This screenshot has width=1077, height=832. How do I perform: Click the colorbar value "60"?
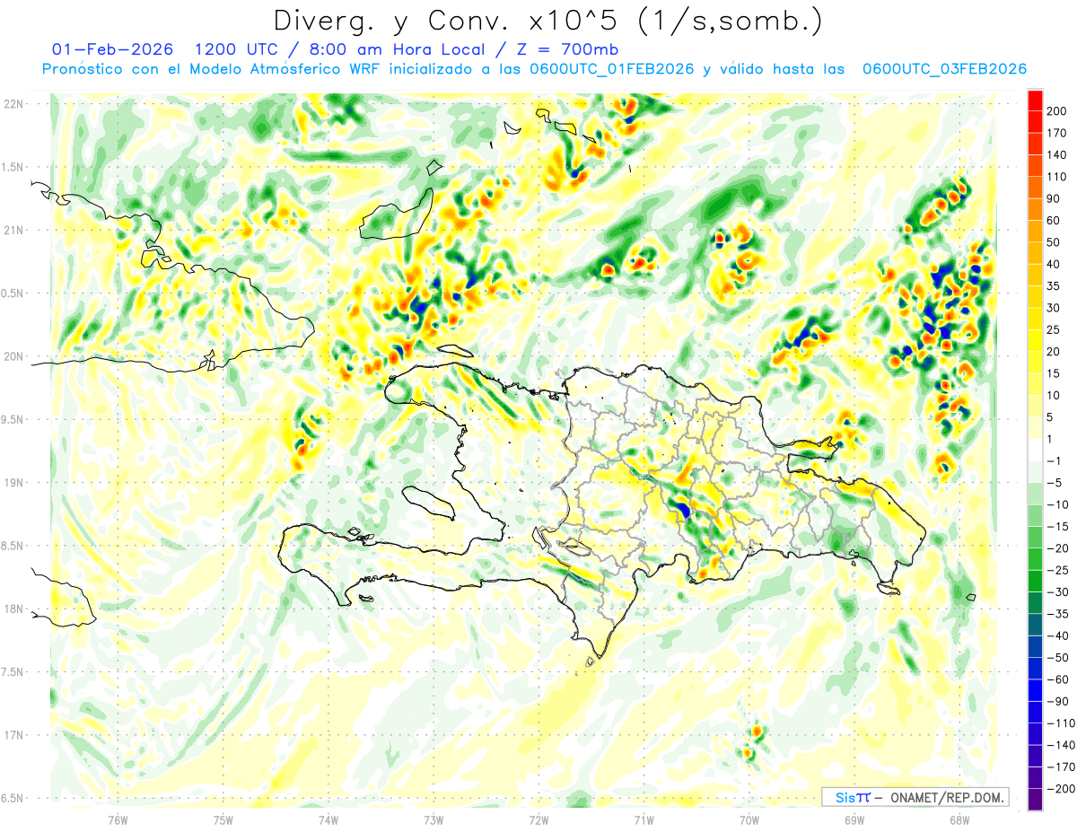(1055, 221)
